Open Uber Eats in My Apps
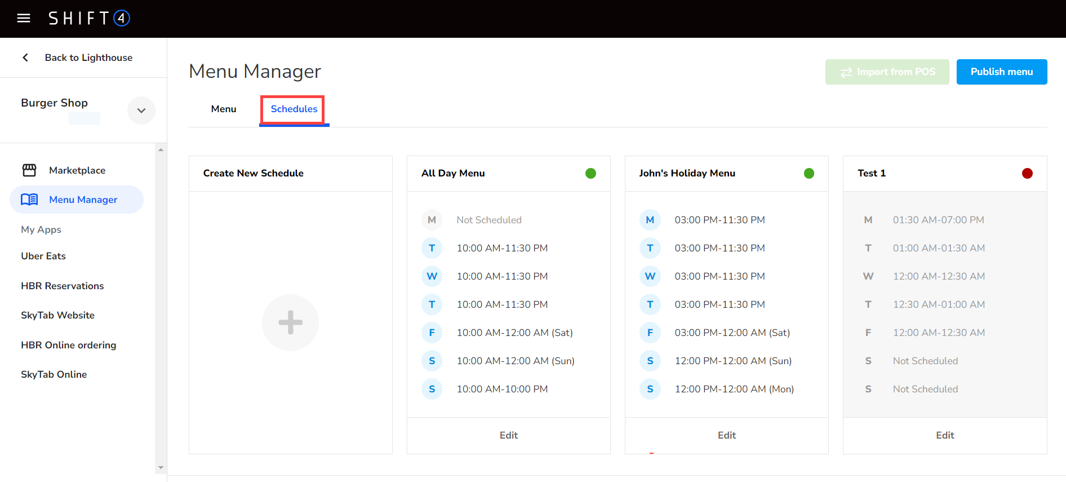Viewport: 1066px width, 482px height. (x=43, y=256)
